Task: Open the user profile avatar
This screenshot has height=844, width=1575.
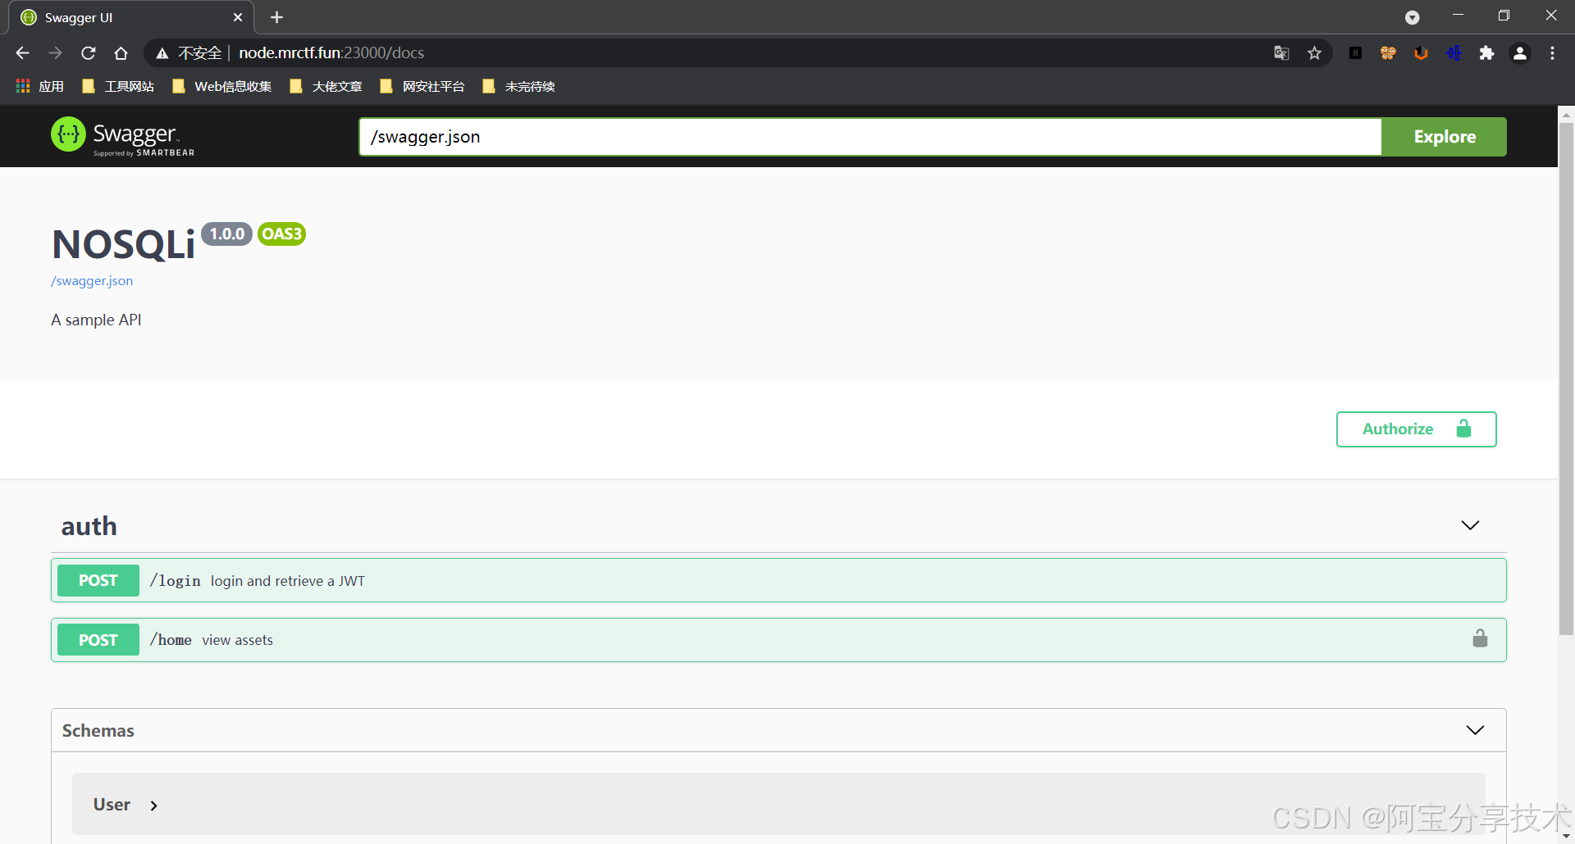Action: [x=1519, y=53]
